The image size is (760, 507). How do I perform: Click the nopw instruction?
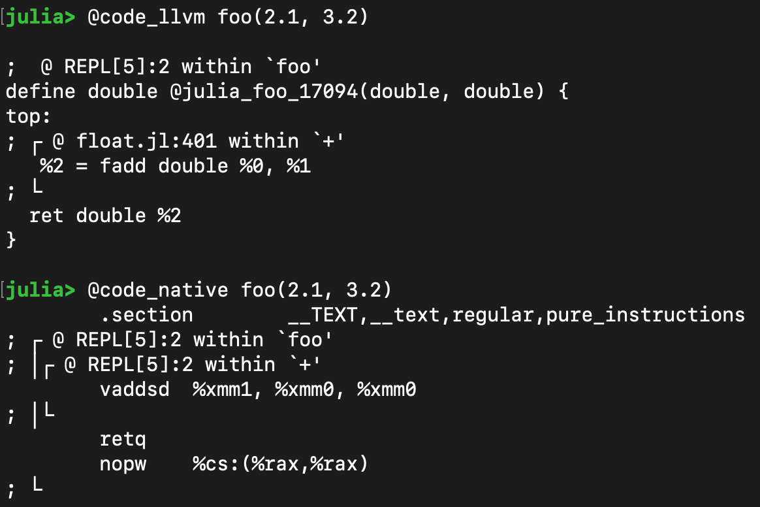pos(123,464)
